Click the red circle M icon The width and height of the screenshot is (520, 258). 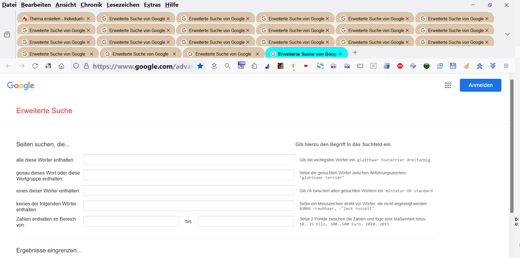[400, 66]
